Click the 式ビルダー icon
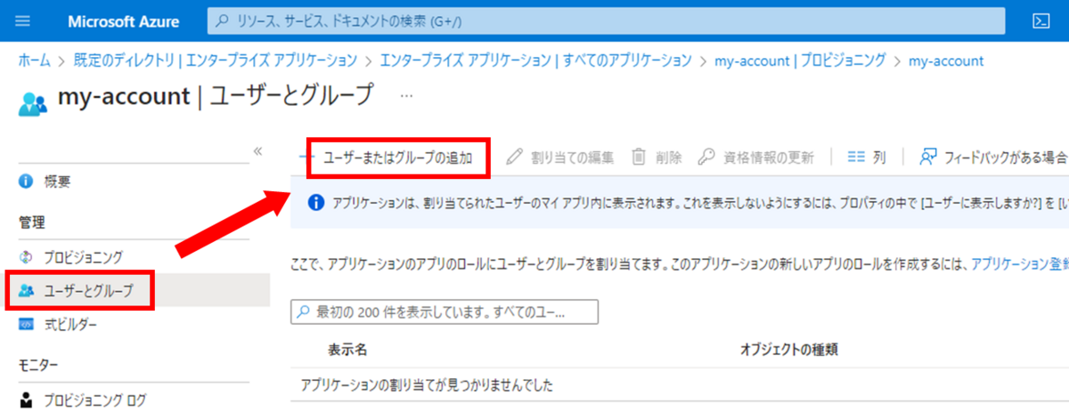Image resolution: width=1069 pixels, height=412 pixels. click(26, 325)
